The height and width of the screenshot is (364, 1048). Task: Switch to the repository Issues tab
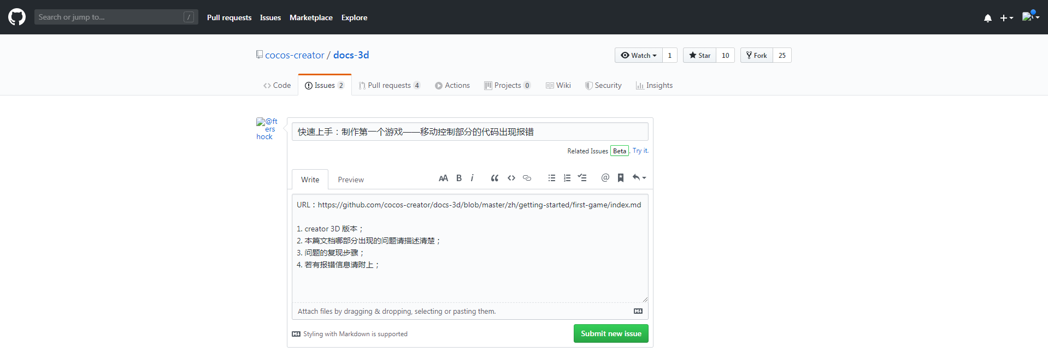tap(325, 85)
